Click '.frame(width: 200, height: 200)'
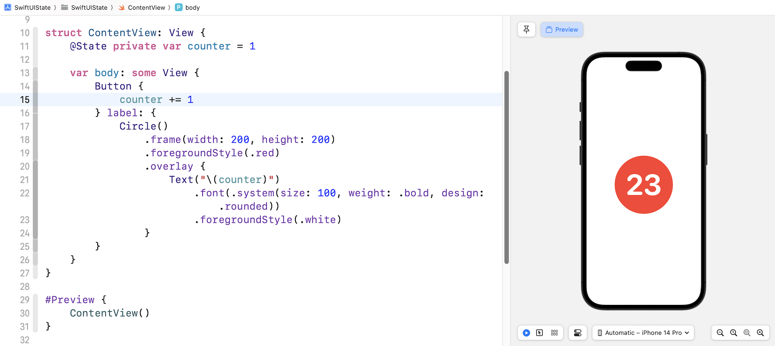775x346 pixels. [x=240, y=140]
